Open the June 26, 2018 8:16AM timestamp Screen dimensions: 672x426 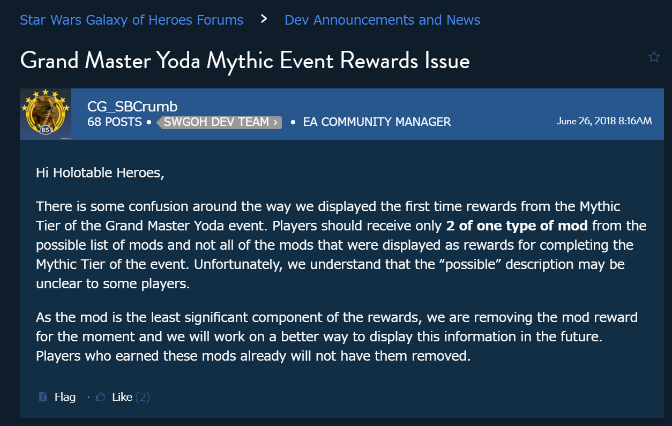604,121
